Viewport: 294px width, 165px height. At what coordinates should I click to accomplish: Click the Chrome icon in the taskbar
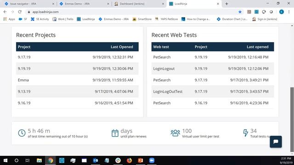click(x=51, y=160)
